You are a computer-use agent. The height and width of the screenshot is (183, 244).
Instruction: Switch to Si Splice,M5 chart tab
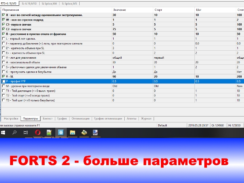pyautogui.click(x=69, y=3)
